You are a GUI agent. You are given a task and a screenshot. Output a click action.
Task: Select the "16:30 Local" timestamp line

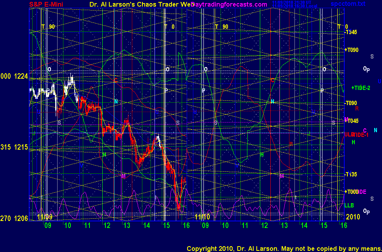tap(294, 6)
